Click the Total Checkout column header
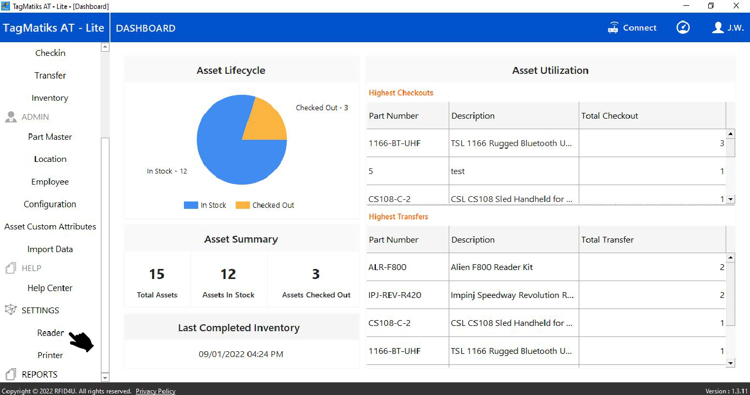This screenshot has width=750, height=395. (x=609, y=116)
